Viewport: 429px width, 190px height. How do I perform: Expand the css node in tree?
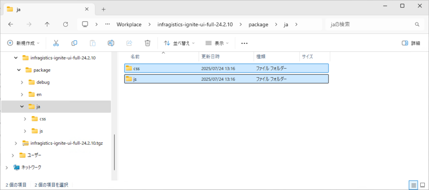tap(25, 119)
